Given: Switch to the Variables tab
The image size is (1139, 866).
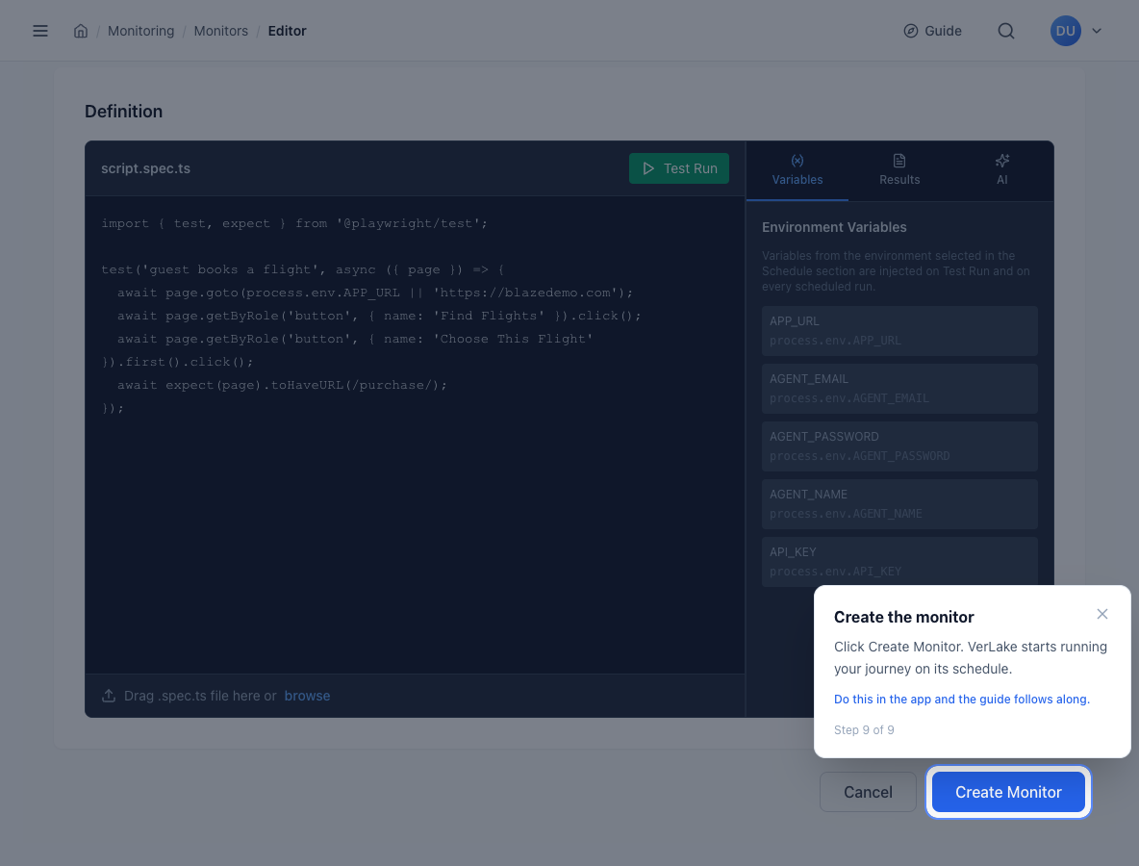Looking at the screenshot, I should pos(797,170).
